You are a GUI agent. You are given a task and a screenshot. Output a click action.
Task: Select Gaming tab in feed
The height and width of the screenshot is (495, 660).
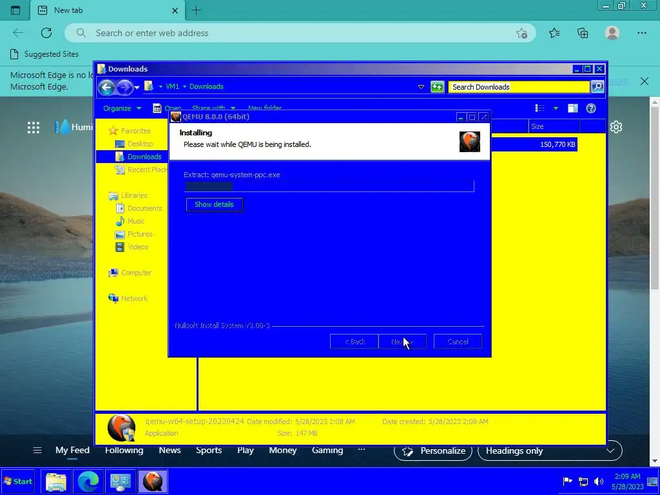pos(327,451)
